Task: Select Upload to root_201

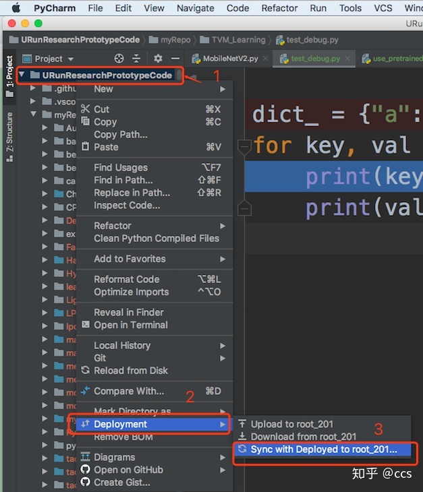Action: pos(322,424)
